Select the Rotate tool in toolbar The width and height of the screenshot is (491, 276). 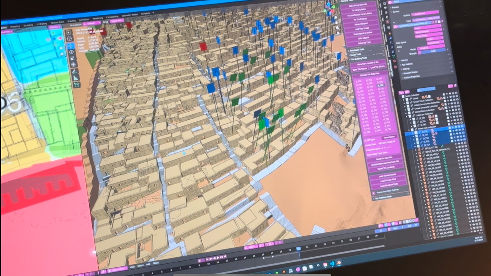tap(72, 52)
